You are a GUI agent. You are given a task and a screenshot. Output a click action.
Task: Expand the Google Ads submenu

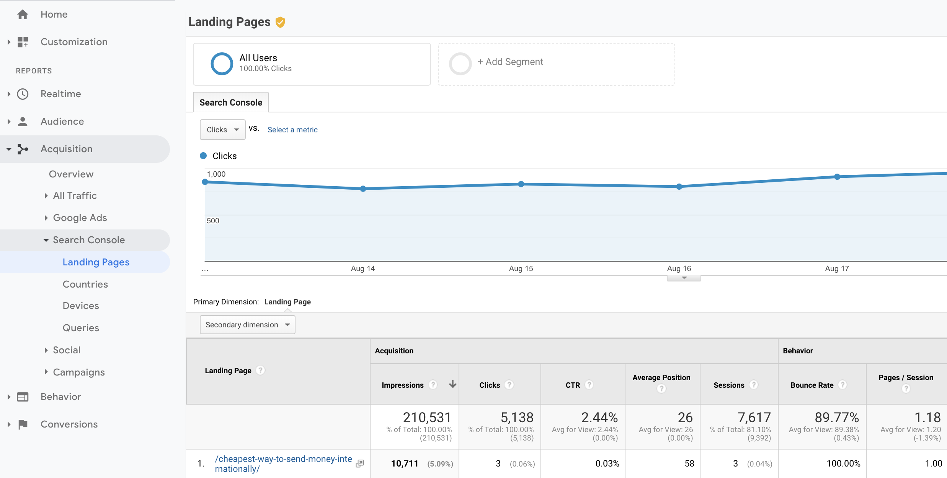46,218
